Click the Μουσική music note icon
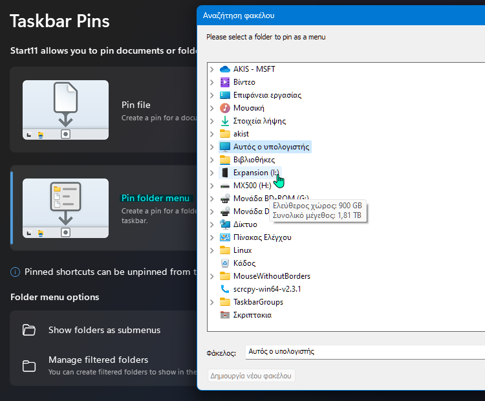Viewport: 485px width, 401px height. [x=225, y=108]
